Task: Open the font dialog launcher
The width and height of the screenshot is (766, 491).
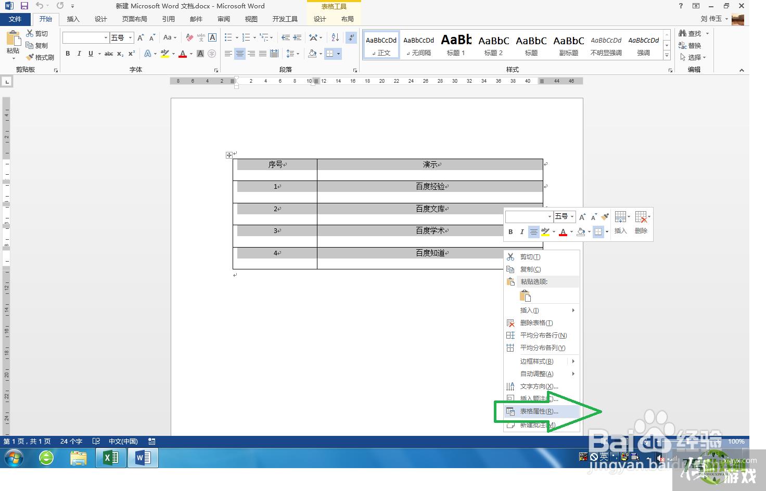Action: click(216, 70)
